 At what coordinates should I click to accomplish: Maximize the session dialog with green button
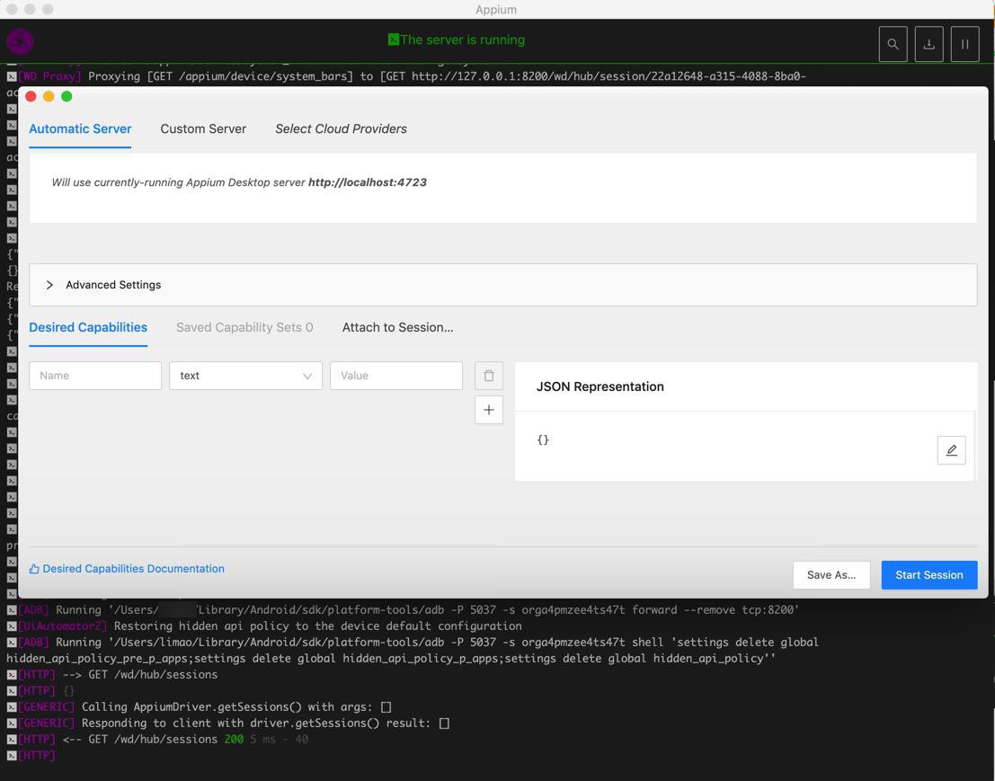67,96
